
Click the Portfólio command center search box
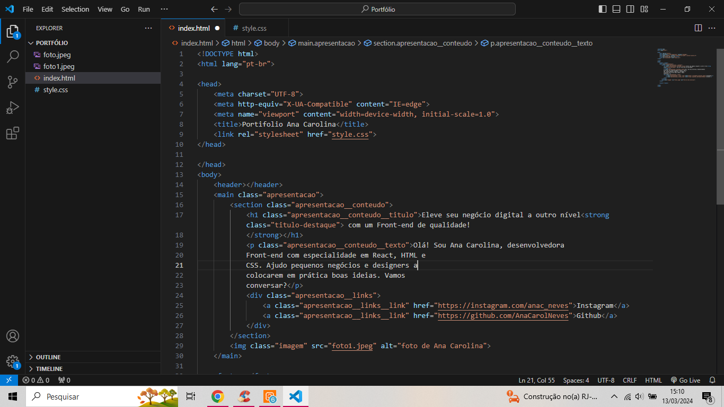click(x=377, y=9)
